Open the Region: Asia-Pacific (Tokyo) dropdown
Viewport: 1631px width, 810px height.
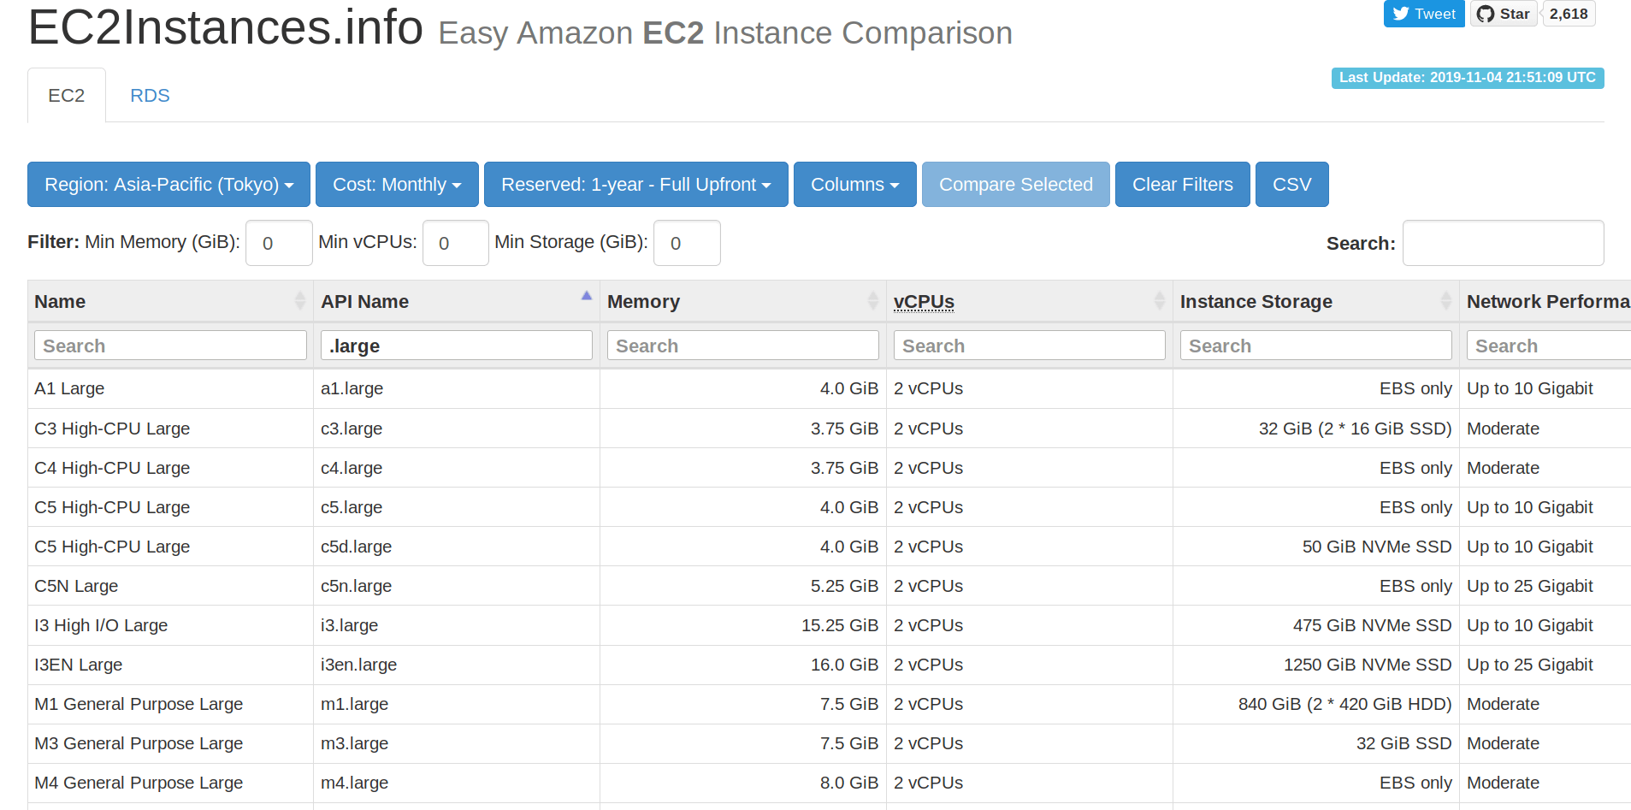pyautogui.click(x=168, y=184)
